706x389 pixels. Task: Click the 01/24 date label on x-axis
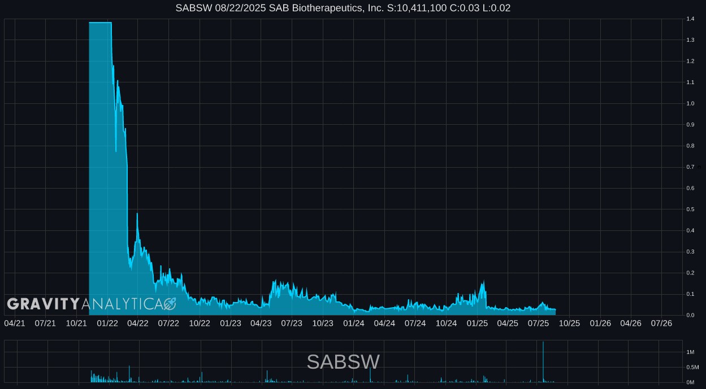[x=354, y=323]
